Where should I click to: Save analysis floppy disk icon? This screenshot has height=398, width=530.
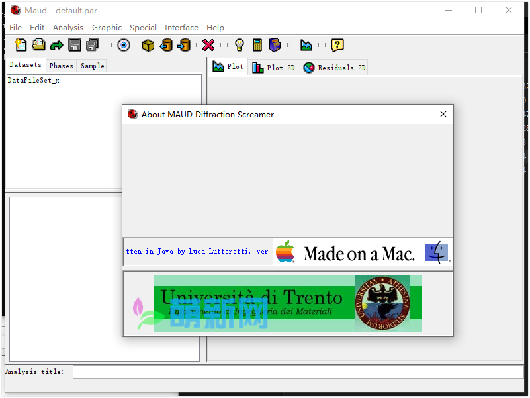point(75,45)
